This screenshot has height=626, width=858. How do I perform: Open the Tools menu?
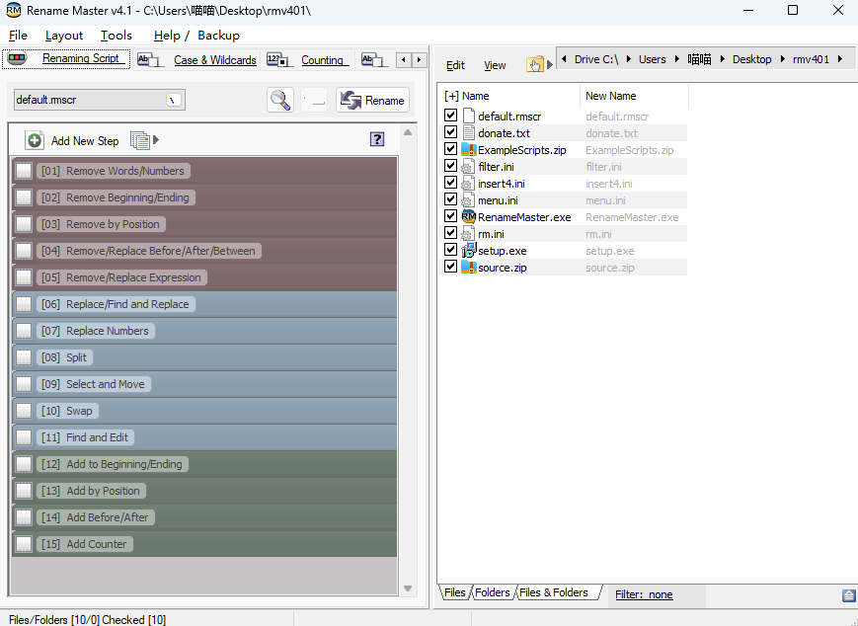click(116, 35)
